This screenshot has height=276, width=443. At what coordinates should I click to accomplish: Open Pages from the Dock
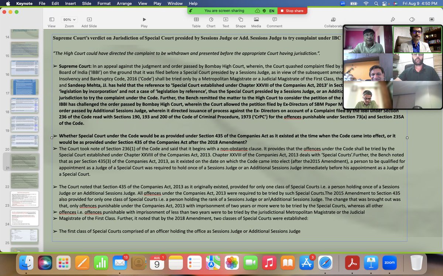[82, 263]
